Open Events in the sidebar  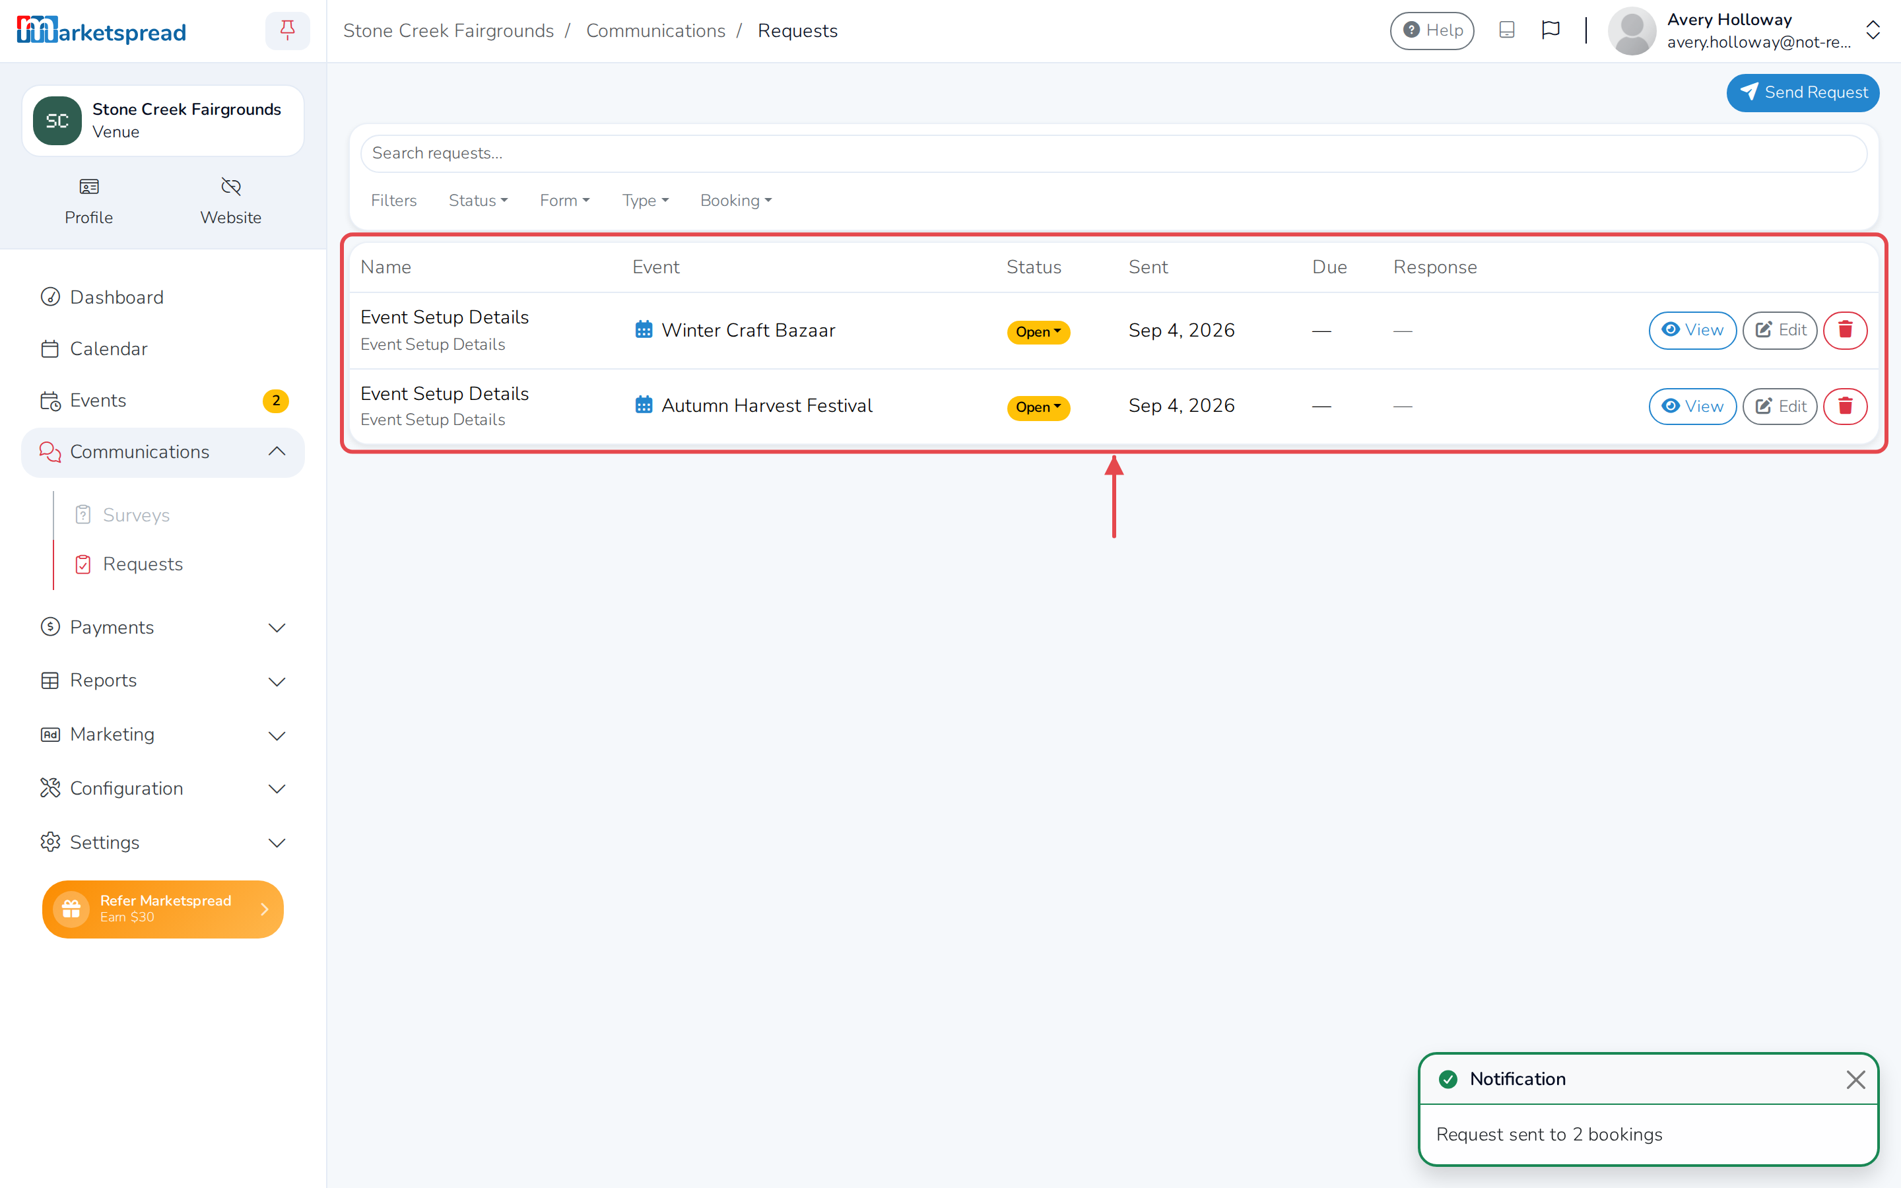[162, 401]
